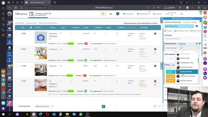Open the CRM setup assistant tab
This screenshot has width=208, height=117.
point(40,14)
